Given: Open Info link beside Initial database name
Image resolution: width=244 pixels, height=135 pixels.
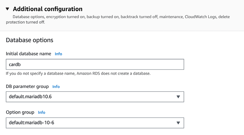Looking at the screenshot, I should click(58, 54).
